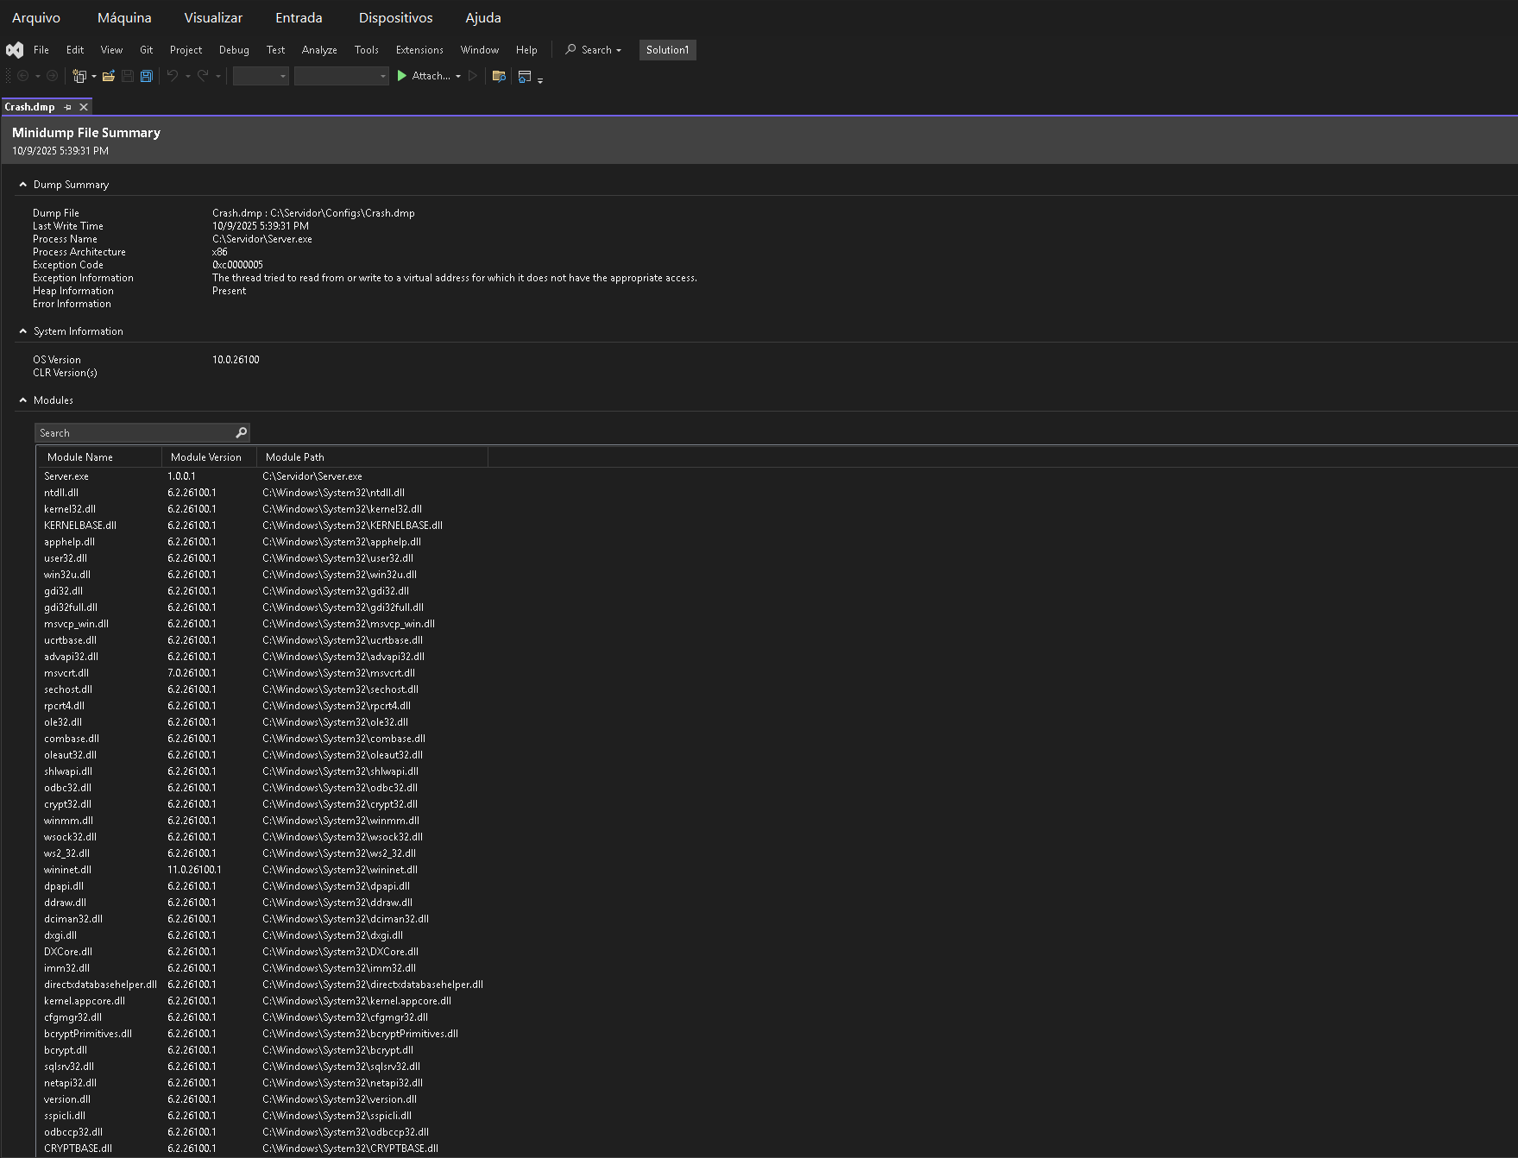Select the KERNELBASE.dll module row
The width and height of the screenshot is (1518, 1158).
pos(80,526)
